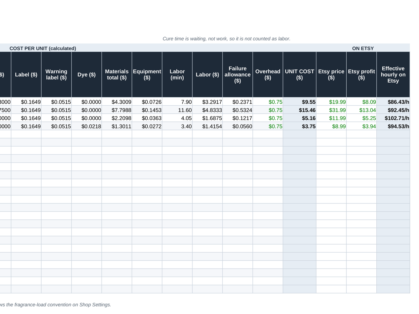419x314 pixels.
Task: Select the $0.0515 warning label in the $3.75 row
Action: [56, 126]
